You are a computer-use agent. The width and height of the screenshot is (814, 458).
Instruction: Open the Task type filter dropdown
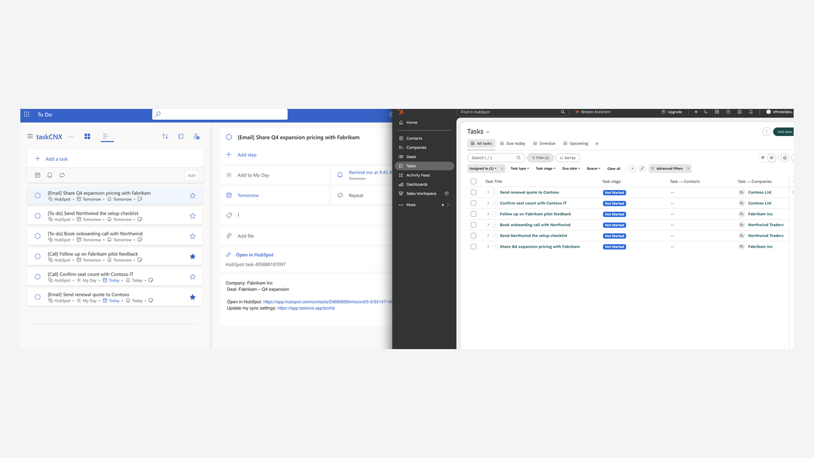click(x=520, y=168)
